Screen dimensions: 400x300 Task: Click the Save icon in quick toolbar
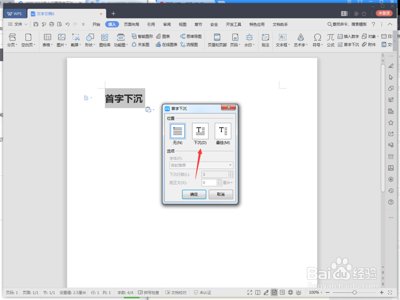36,24
